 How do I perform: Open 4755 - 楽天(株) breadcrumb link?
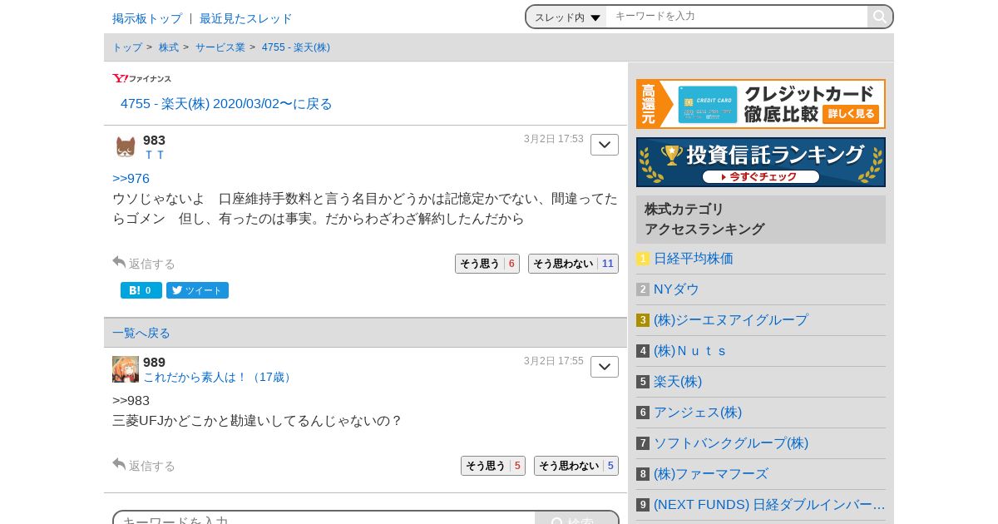coord(296,47)
